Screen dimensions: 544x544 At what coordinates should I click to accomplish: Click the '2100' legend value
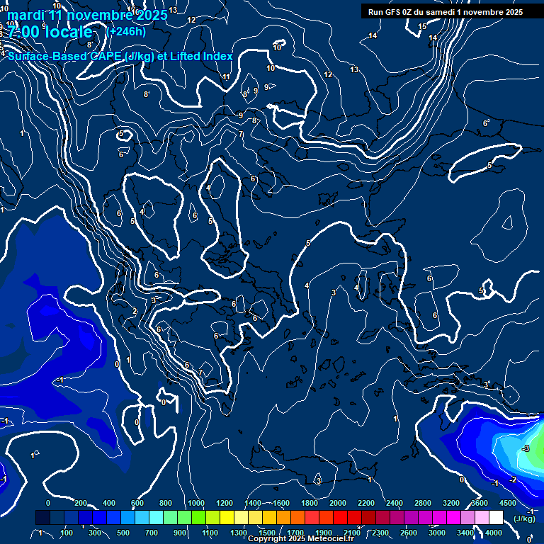[352, 533]
